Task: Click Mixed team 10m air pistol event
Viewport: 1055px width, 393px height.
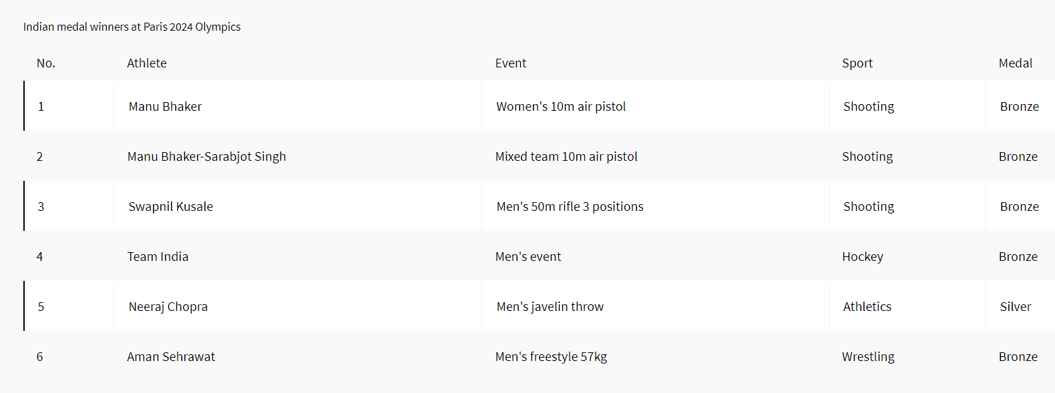Action: 566,157
